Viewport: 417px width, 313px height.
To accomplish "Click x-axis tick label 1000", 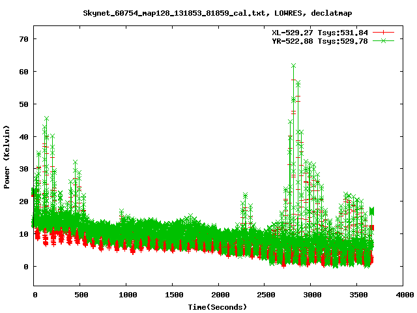I will [x=128, y=295].
